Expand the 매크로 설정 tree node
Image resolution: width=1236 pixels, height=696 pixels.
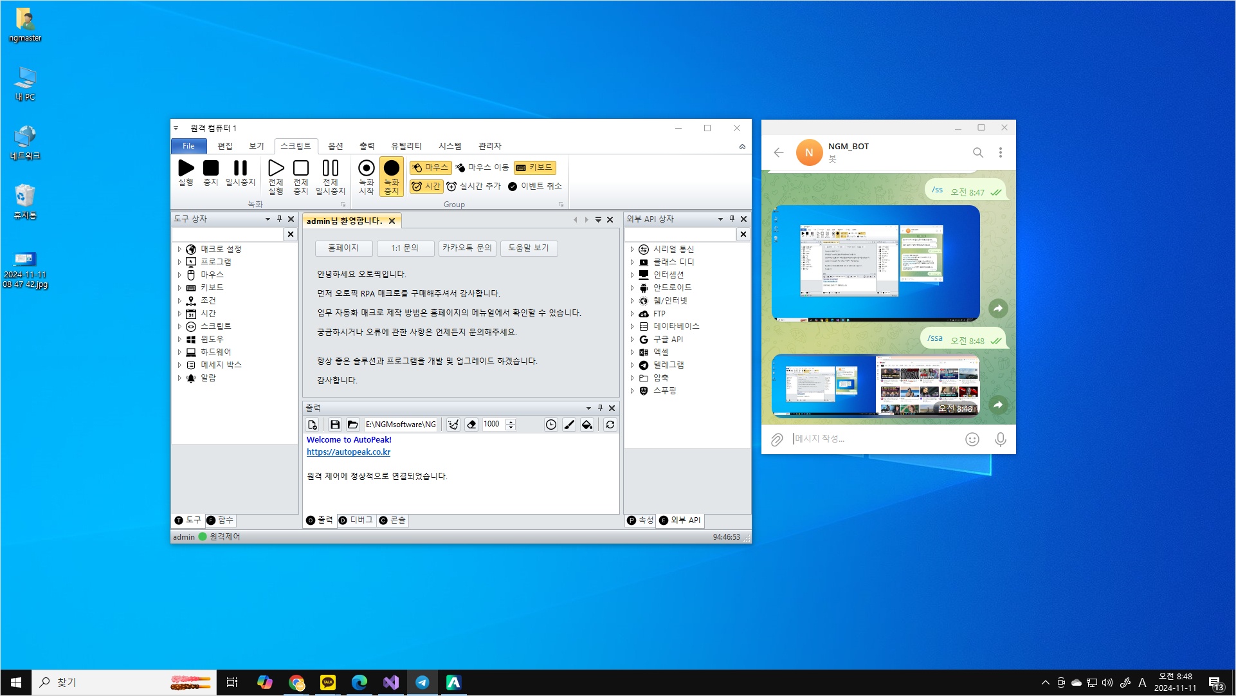point(179,249)
